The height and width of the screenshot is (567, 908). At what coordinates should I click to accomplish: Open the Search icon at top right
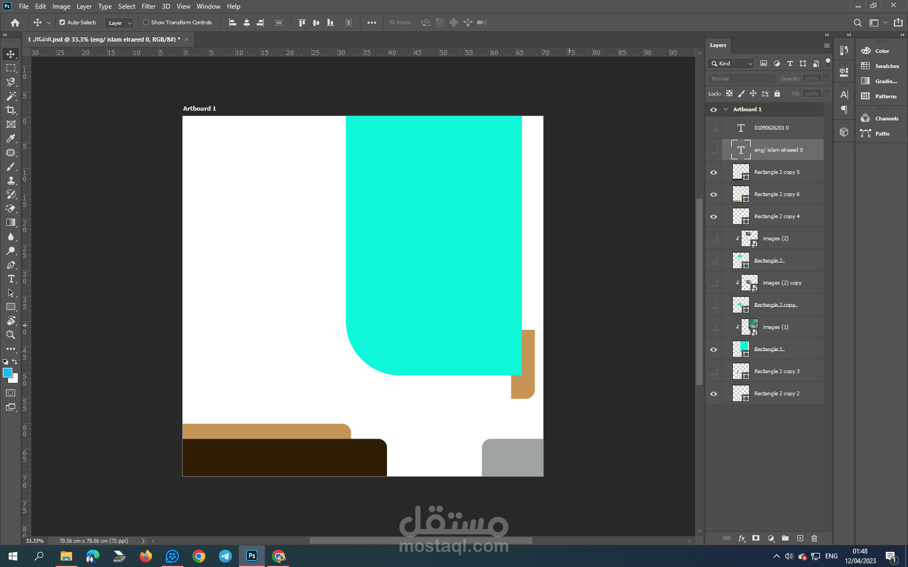tap(858, 23)
